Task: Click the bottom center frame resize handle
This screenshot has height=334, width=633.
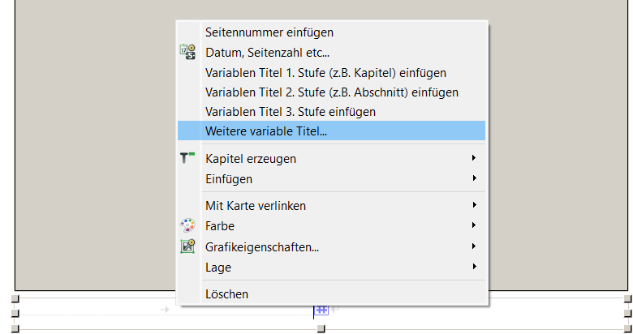Action: pos(321,329)
